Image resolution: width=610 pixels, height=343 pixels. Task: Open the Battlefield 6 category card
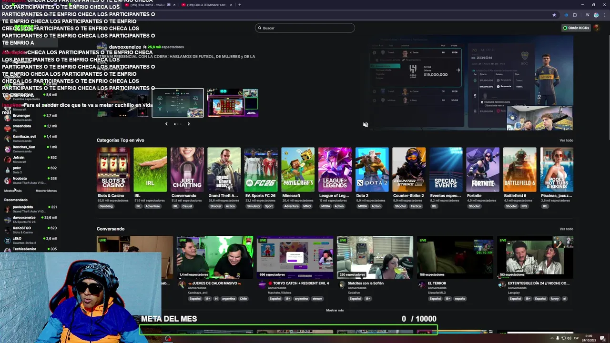point(519,170)
